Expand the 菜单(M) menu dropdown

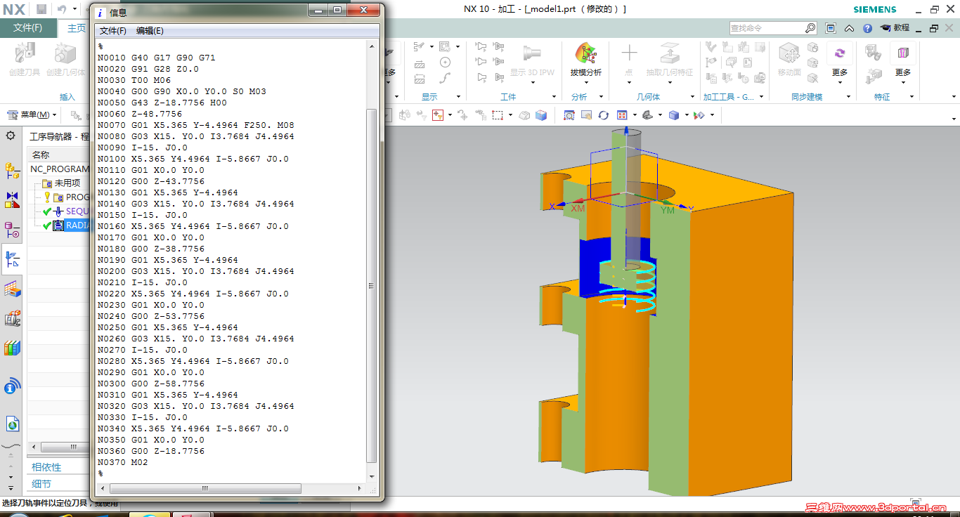coord(31,114)
